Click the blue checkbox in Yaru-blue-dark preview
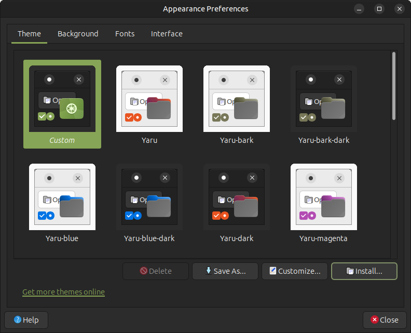This screenshot has height=333, width=411. click(x=129, y=216)
